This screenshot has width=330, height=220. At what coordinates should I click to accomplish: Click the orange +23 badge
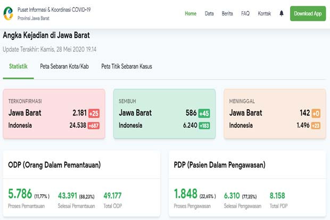pos(316,126)
